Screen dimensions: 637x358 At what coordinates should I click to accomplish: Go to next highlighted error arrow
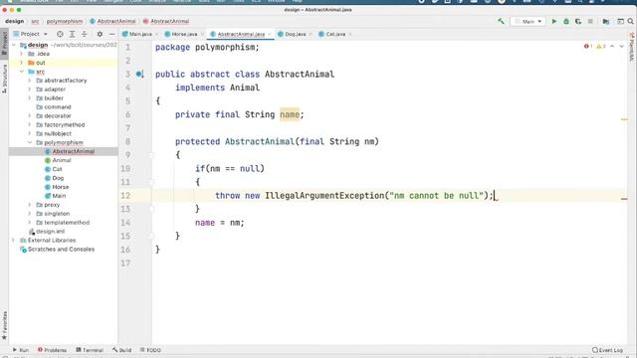click(621, 47)
